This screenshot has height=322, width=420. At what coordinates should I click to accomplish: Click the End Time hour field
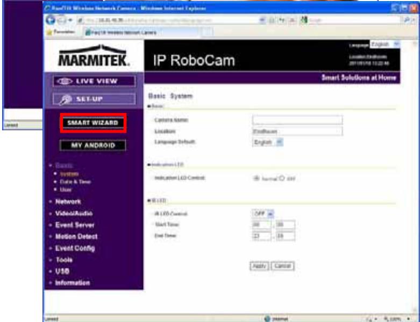(x=262, y=236)
